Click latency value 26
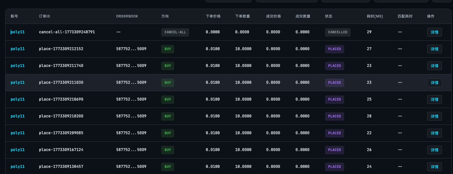This screenshot has width=453, height=174. pos(369,150)
